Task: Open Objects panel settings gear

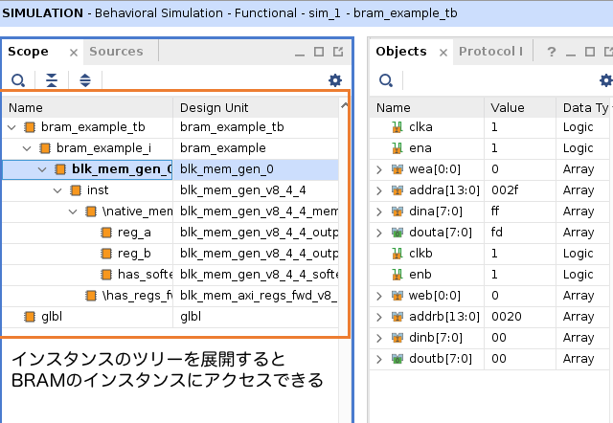Action: [605, 80]
